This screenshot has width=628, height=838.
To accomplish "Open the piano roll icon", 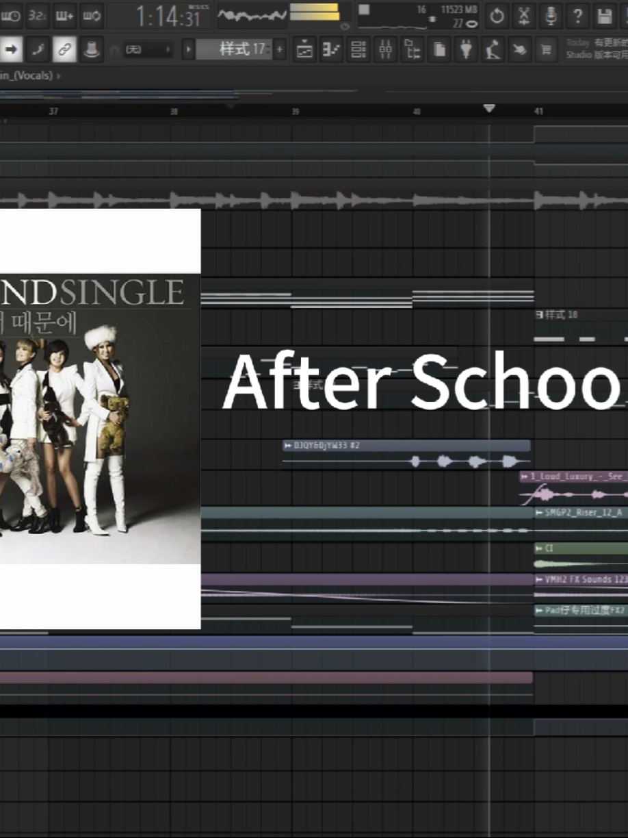I will point(331,49).
